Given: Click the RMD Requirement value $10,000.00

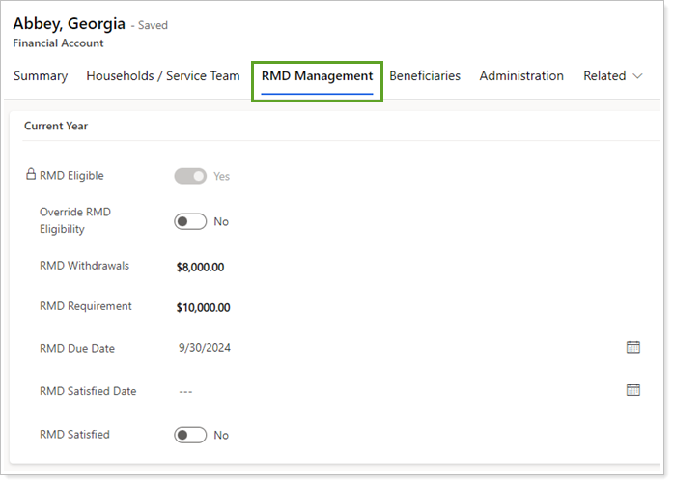Looking at the screenshot, I should click(203, 308).
